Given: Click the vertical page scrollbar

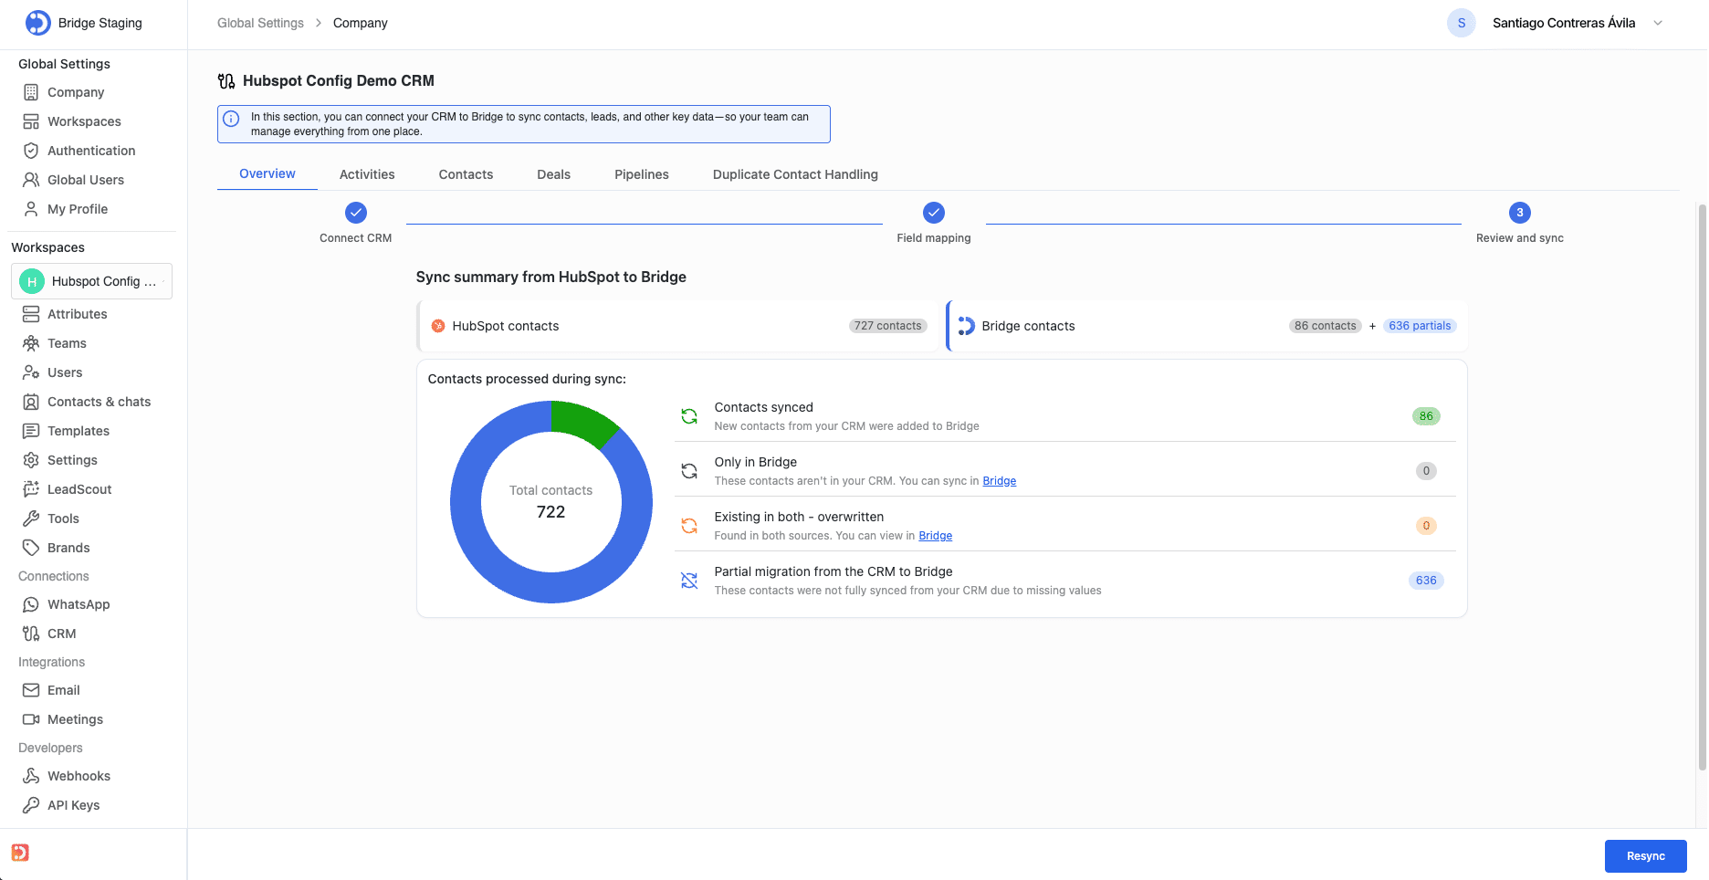Looking at the screenshot, I should point(1702,486).
